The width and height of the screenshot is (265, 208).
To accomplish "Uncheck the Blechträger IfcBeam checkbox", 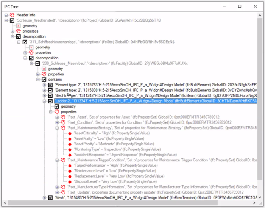I will pyautogui.click(x=50, y=95).
